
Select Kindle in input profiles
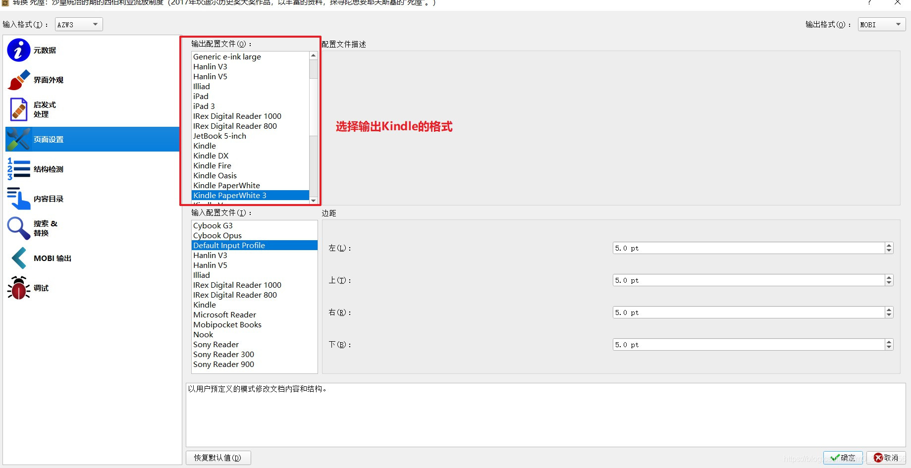(255, 305)
